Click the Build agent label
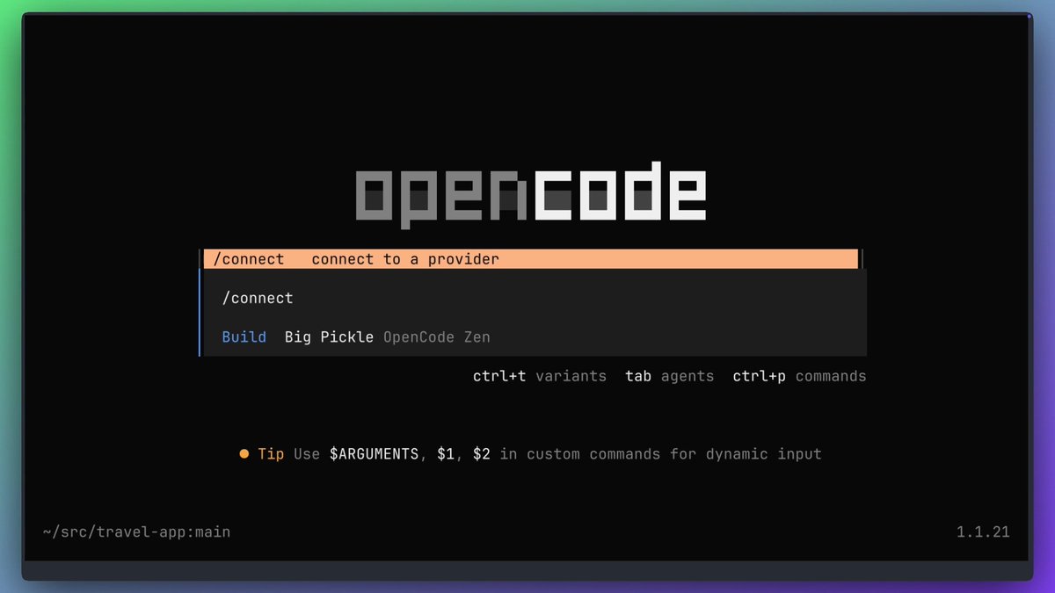 coord(244,337)
